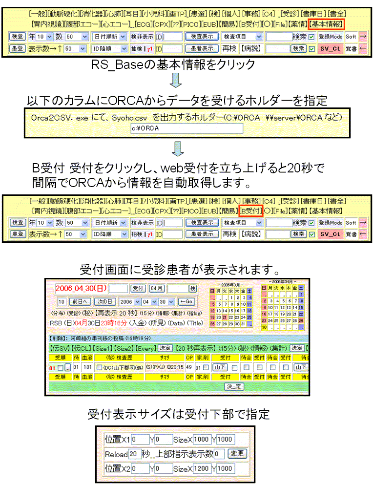This screenshot has width=373, height=487.
Task: Open the 年 10 dropdown in upper toolbar
Action: point(45,36)
